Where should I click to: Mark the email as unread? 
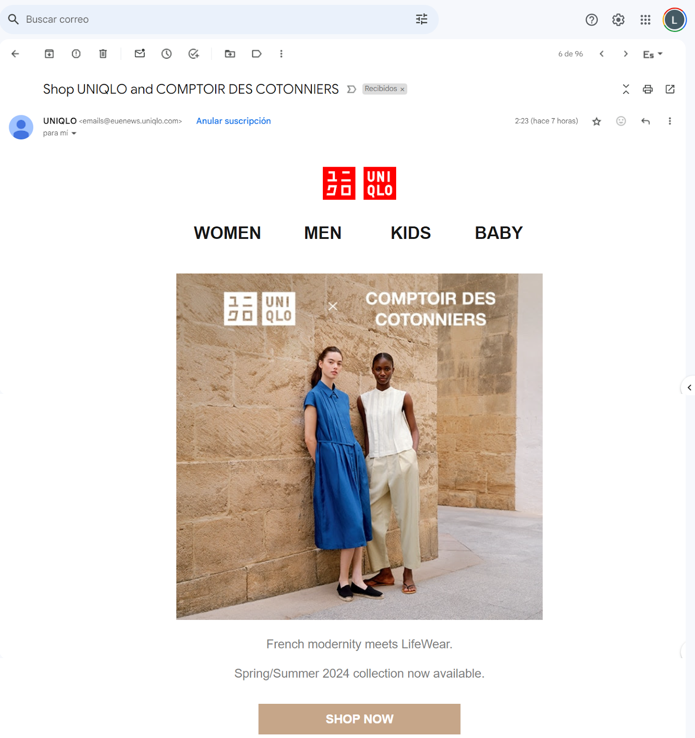tap(140, 54)
